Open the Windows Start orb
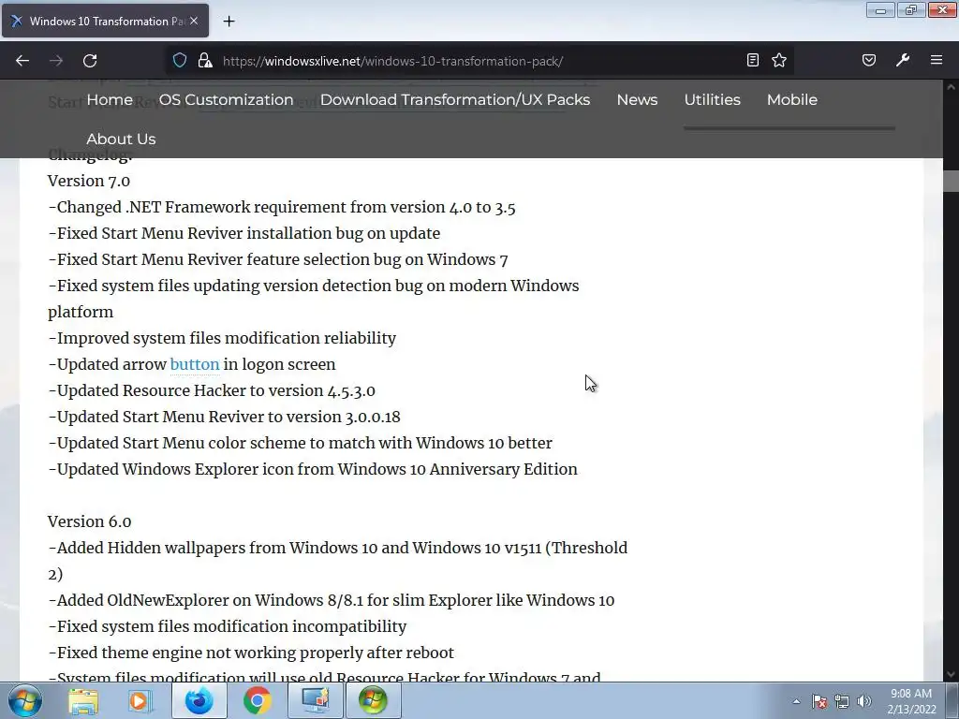 [x=25, y=700]
